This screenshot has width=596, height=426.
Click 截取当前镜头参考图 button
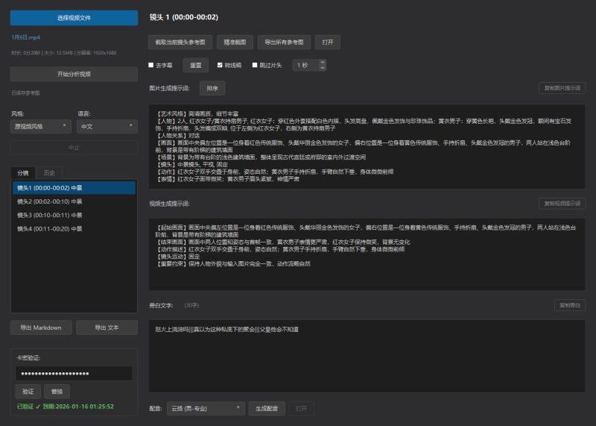pos(180,42)
